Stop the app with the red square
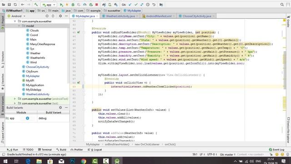291x164 pixels. [96, 5]
